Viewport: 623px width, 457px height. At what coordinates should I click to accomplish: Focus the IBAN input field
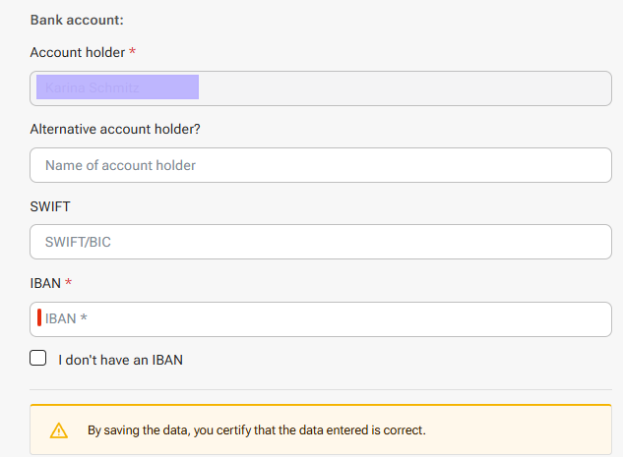pyautogui.click(x=321, y=319)
